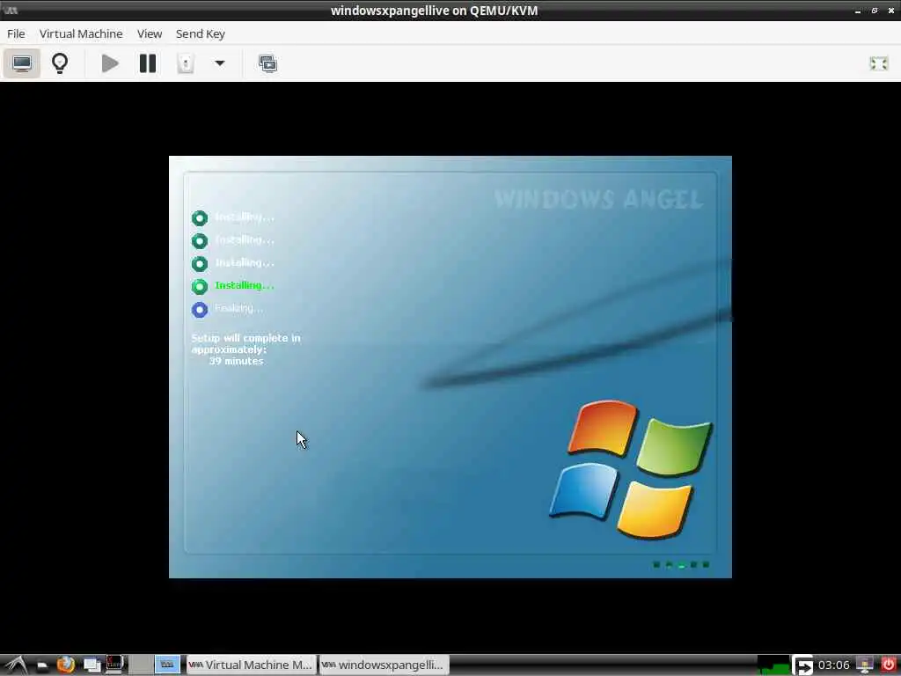Switch to the blue active workspace pager
Screen dimensions: 901x676
(x=167, y=665)
